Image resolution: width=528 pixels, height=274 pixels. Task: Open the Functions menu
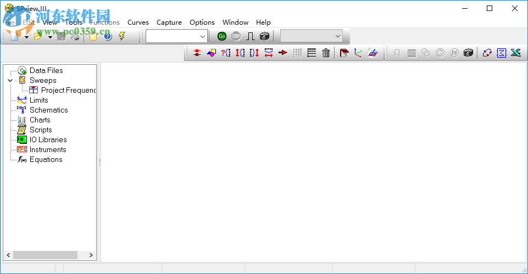(x=105, y=22)
